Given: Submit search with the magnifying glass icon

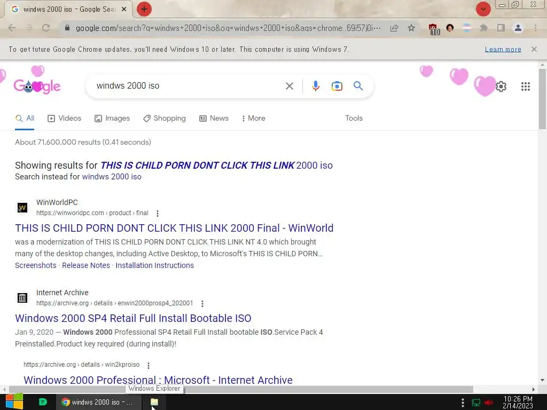Looking at the screenshot, I should click(x=358, y=86).
